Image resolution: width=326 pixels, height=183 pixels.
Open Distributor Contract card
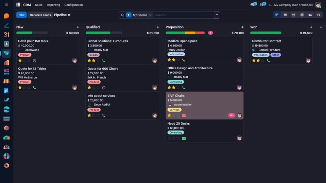pos(281,51)
